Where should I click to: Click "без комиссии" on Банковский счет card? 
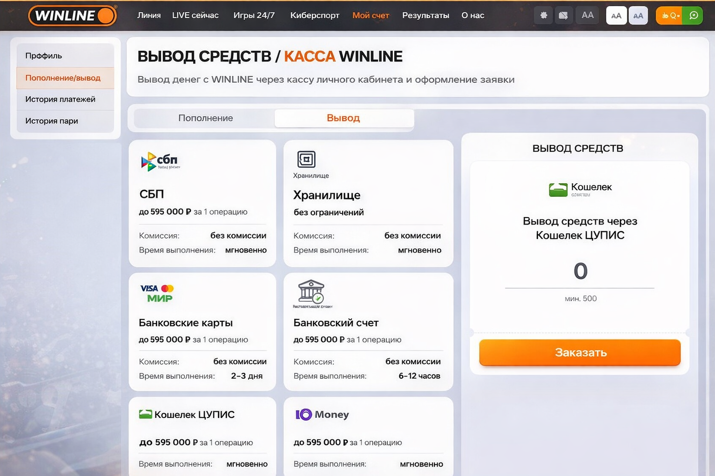point(413,361)
